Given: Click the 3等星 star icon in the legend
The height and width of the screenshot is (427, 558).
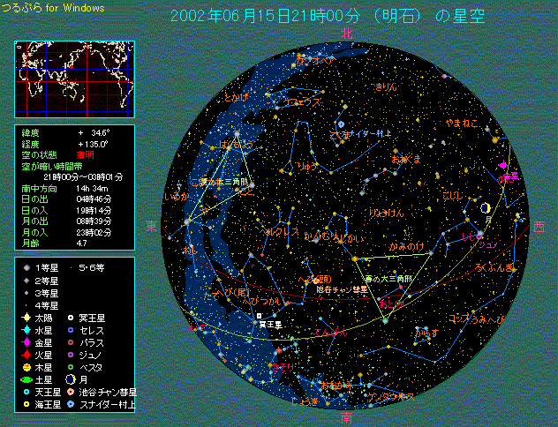Looking at the screenshot, I should click(26, 293).
